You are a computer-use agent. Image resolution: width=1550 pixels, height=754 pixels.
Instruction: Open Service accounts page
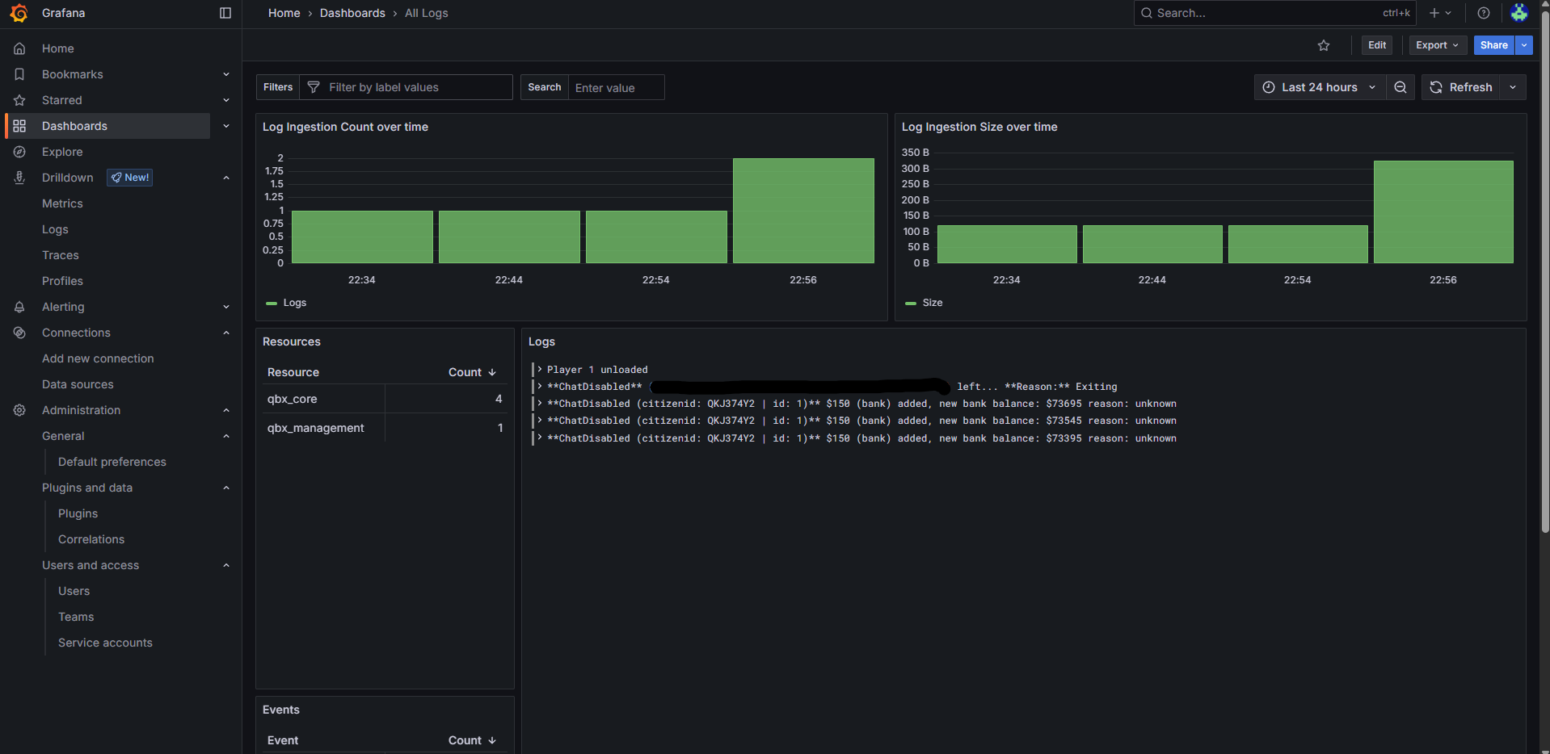pos(105,643)
